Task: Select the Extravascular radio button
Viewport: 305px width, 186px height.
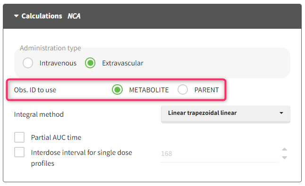Action: [x=90, y=63]
